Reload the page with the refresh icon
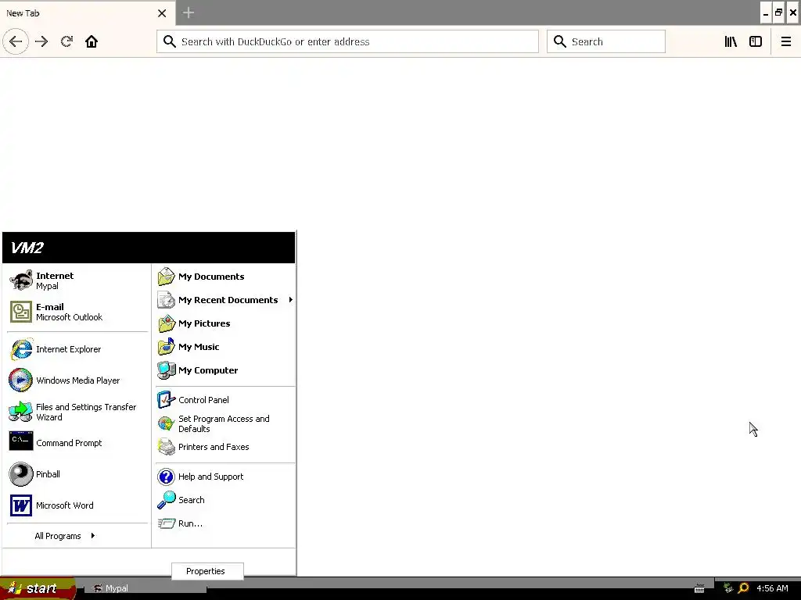This screenshot has width=801, height=600. pos(66,41)
